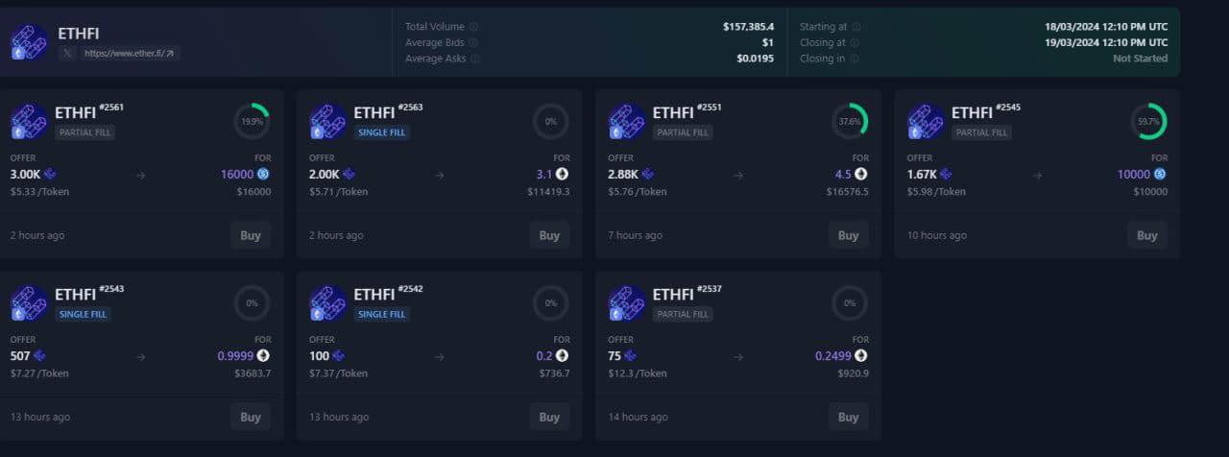Screen dimensions: 1229x457
Task: Buy offer #2561 for 16000
Action: click(x=251, y=235)
